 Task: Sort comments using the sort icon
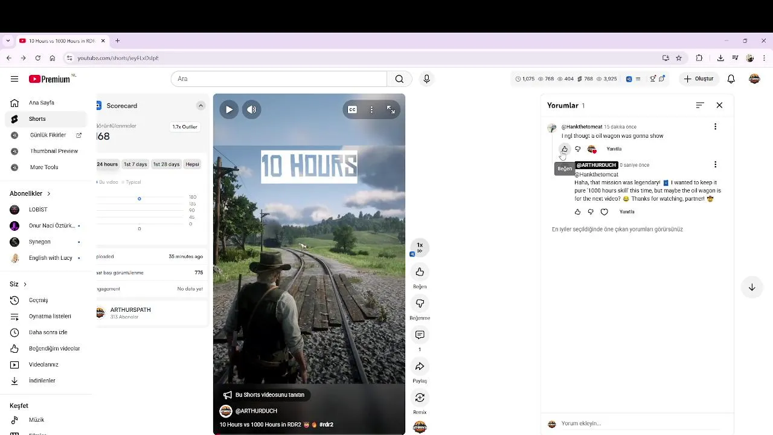[x=700, y=105]
